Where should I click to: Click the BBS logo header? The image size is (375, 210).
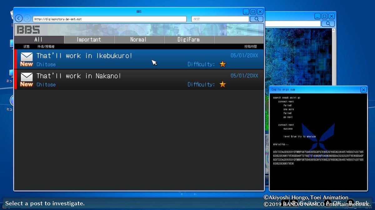pyautogui.click(x=28, y=30)
